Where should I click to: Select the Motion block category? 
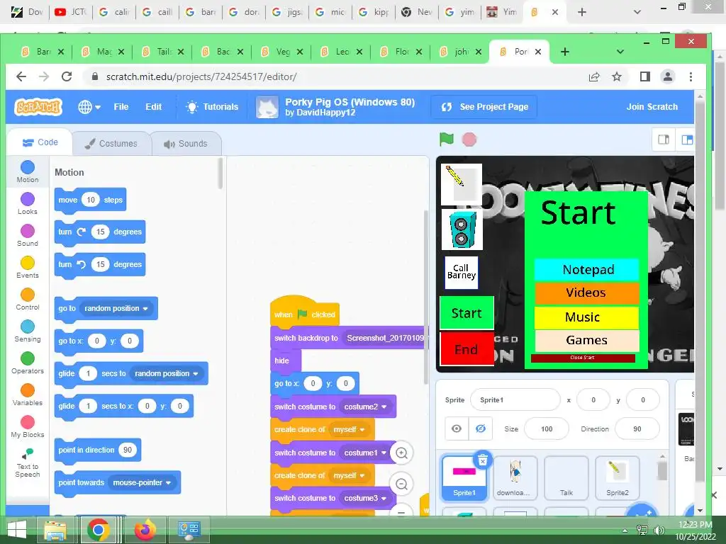coord(28,171)
